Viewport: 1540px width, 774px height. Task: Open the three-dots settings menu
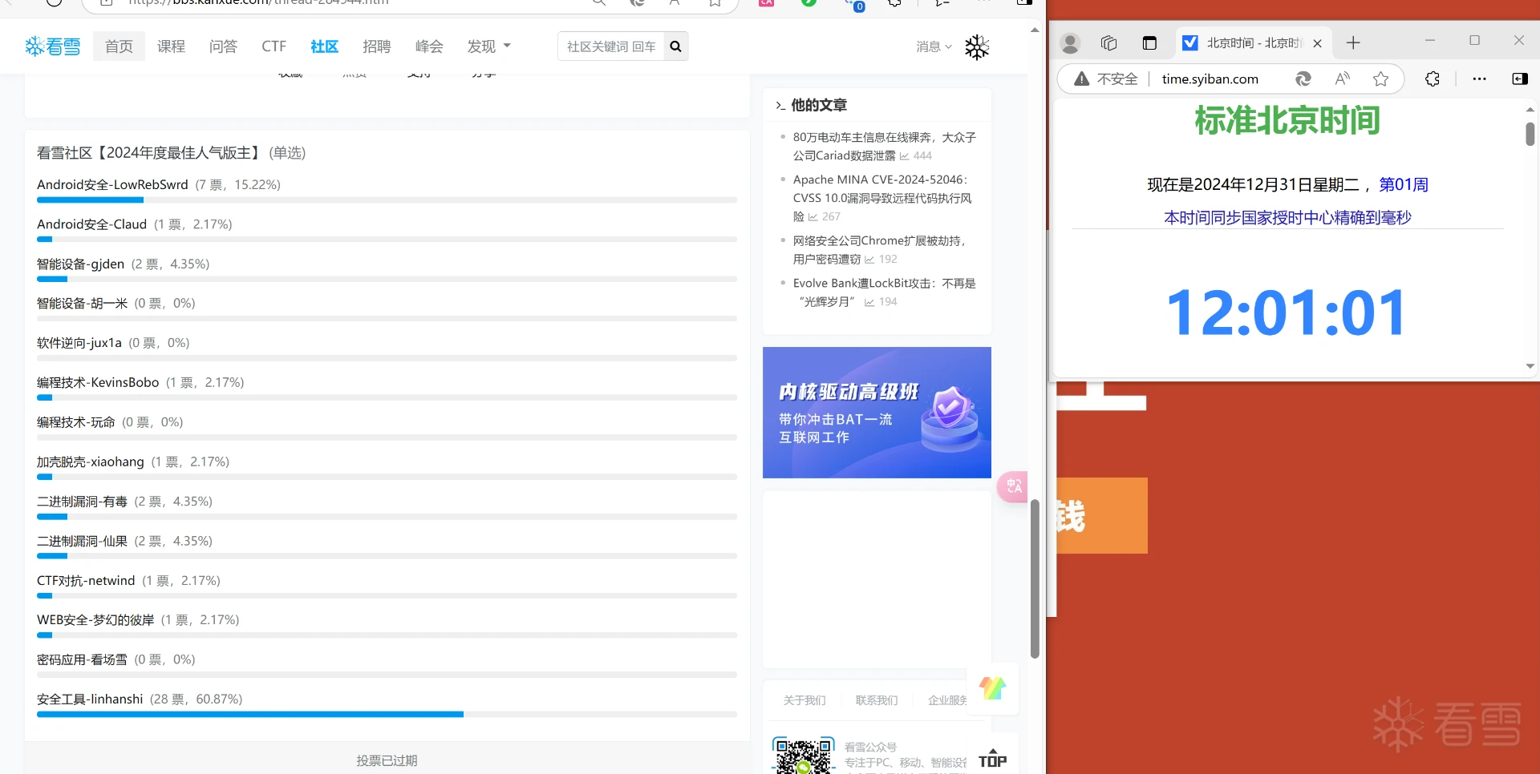coord(1479,79)
